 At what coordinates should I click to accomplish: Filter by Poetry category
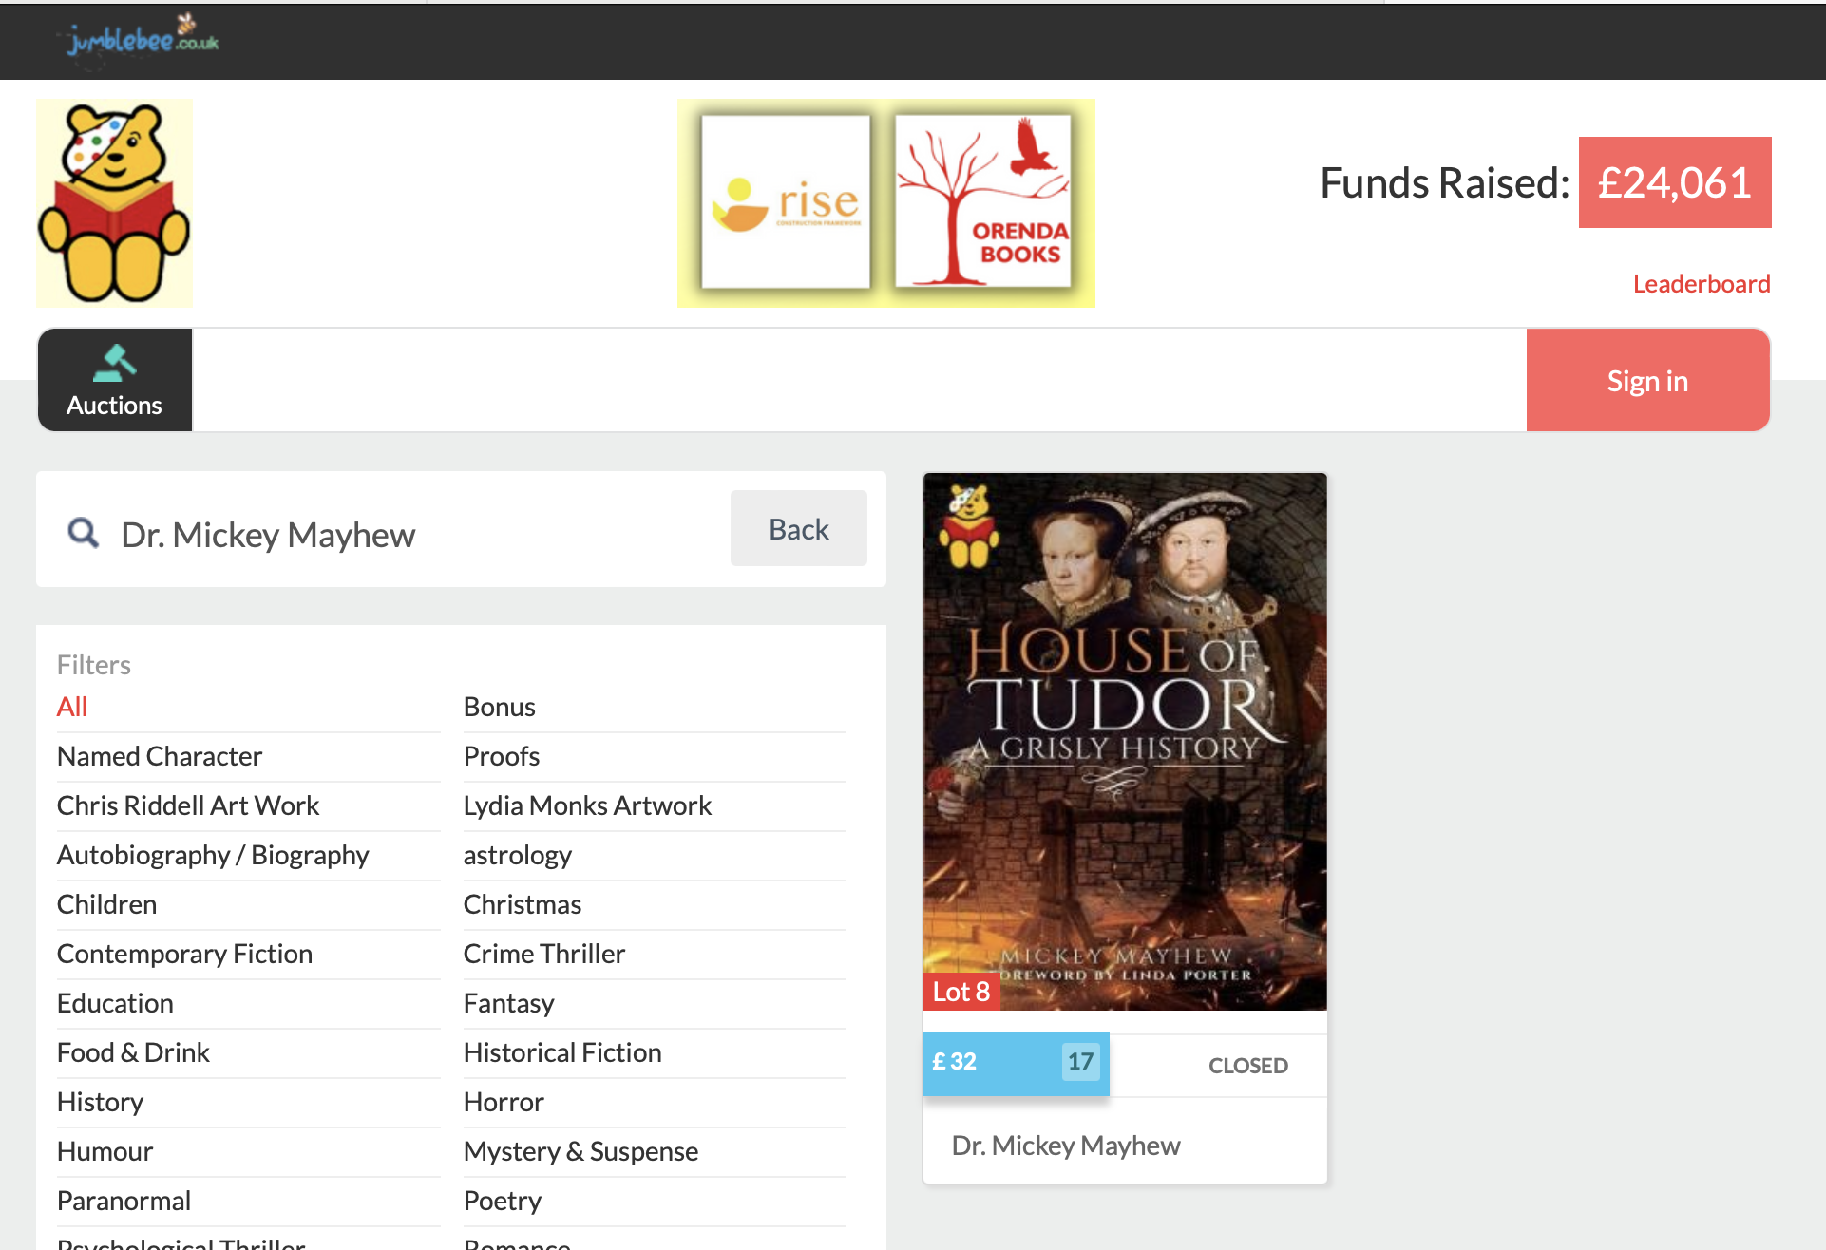pos(503,1201)
